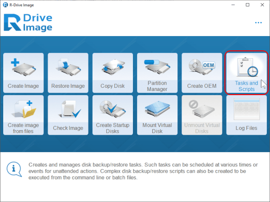270x202 pixels.
Task: Click the R-Drive Image title bar icon
Action: 6,5
